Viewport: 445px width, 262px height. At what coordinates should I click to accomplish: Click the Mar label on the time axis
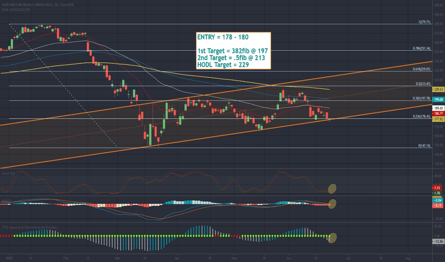tap(117, 258)
